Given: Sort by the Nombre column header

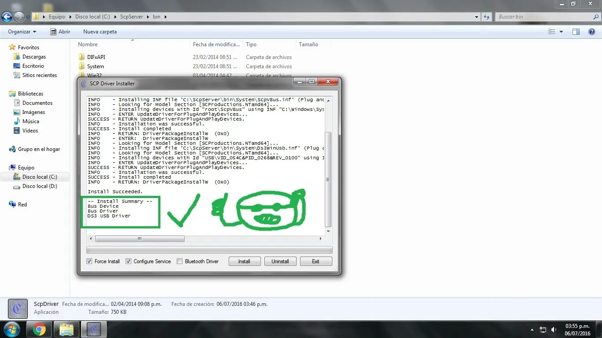Looking at the screenshot, I should 88,44.
